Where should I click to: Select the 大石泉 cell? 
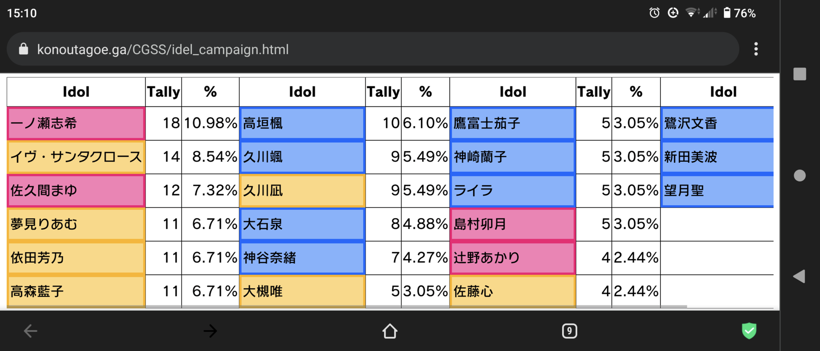pyautogui.click(x=302, y=224)
